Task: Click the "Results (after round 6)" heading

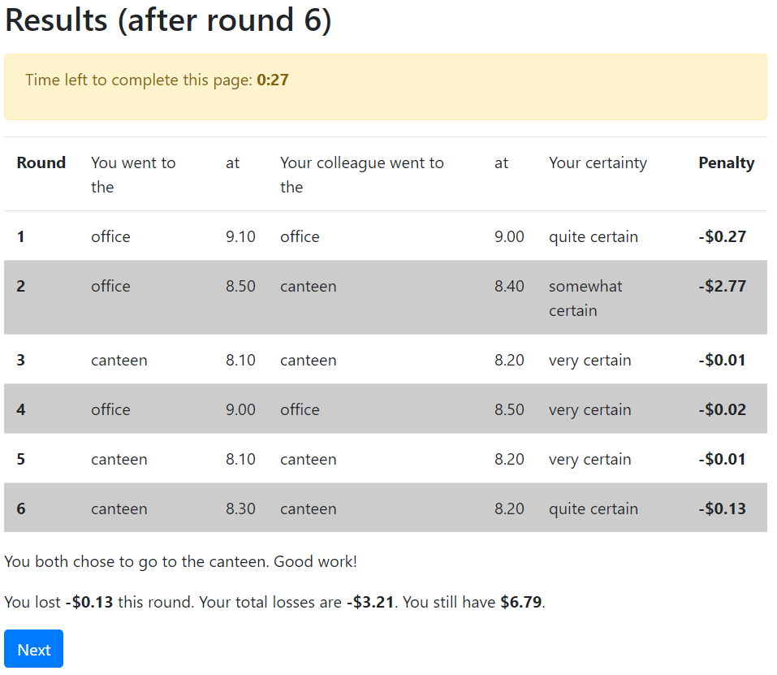Action: tap(168, 21)
